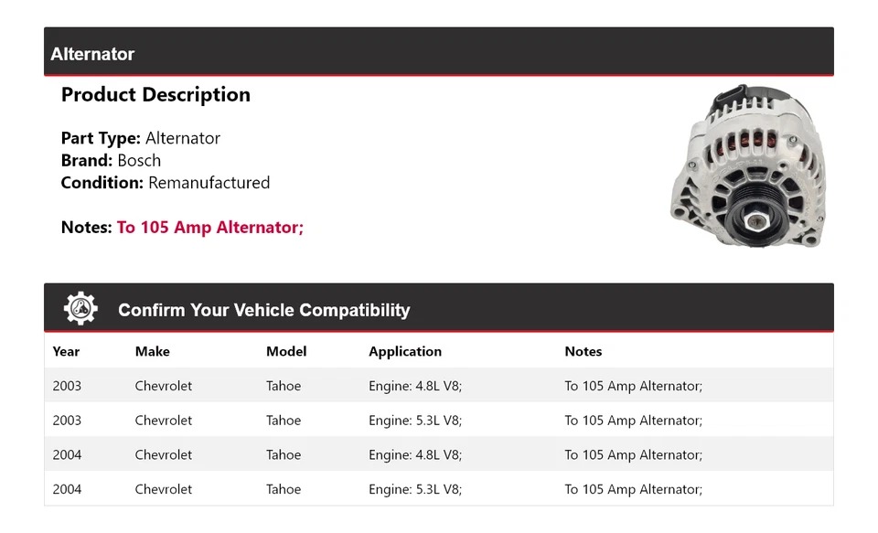The height and width of the screenshot is (533, 878).
Task: Click the notes cell in the first row
Action: point(633,386)
